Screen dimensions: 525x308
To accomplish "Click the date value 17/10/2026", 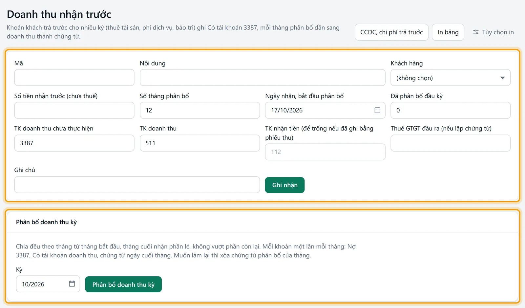I will 287,110.
